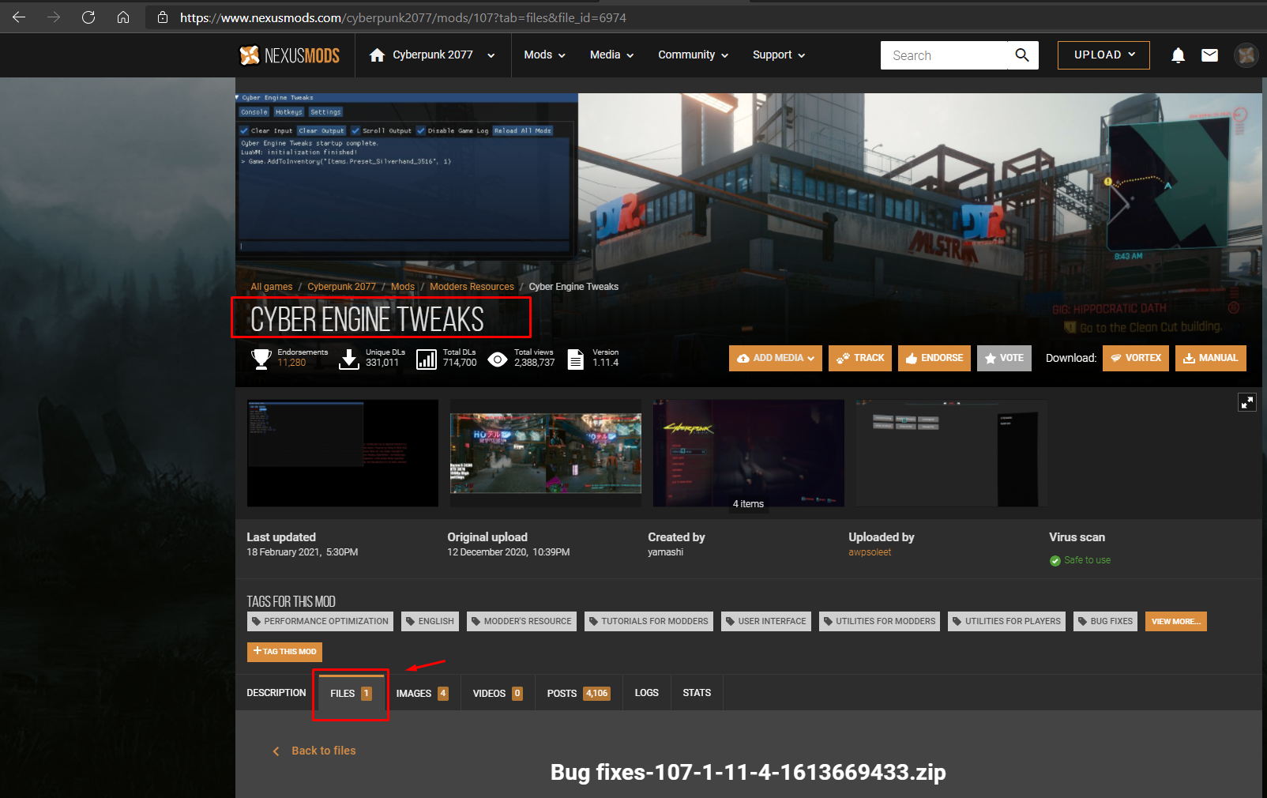Open the Media dropdown menu
The height and width of the screenshot is (798, 1267).
tap(612, 55)
